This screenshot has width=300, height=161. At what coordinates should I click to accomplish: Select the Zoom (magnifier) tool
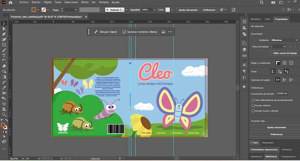4,115
